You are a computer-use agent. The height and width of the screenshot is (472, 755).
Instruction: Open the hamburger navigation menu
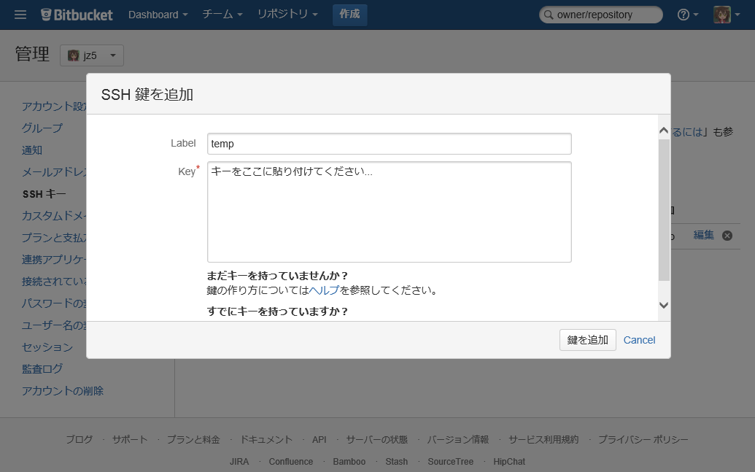pos(20,15)
